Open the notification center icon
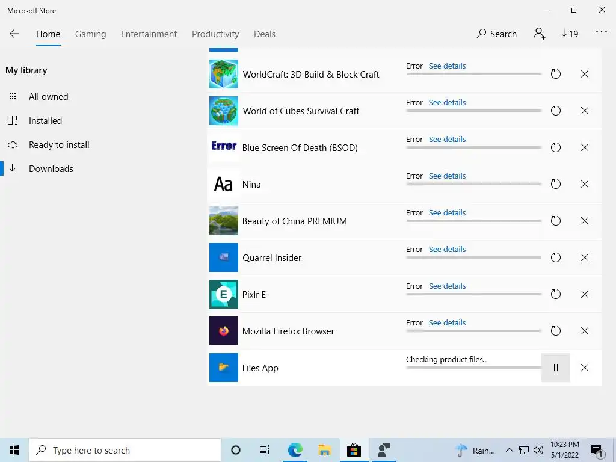 pos(597,451)
